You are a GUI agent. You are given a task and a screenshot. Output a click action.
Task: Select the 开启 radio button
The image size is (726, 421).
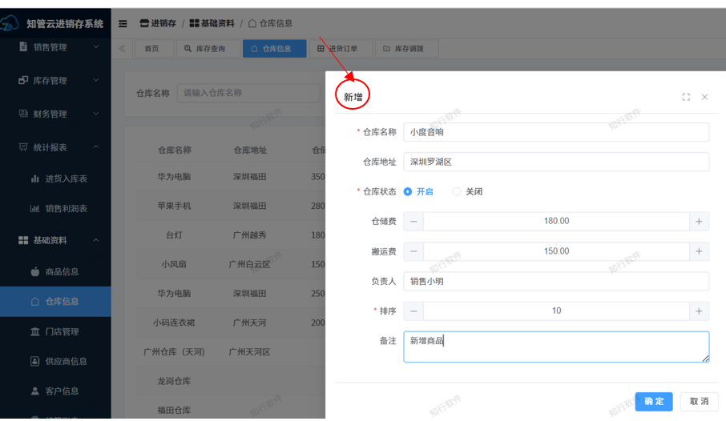(x=408, y=192)
